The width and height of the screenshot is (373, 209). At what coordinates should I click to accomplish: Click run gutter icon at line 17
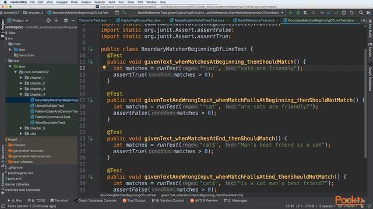point(90,100)
